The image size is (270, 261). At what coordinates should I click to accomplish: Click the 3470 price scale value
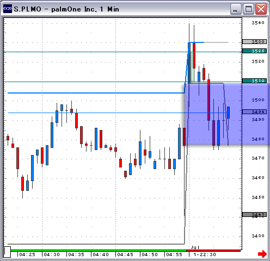pyautogui.click(x=258, y=158)
